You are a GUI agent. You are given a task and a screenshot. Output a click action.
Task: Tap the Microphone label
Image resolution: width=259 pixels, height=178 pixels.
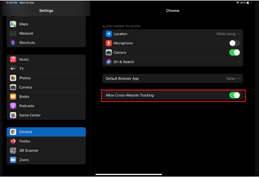coord(123,43)
